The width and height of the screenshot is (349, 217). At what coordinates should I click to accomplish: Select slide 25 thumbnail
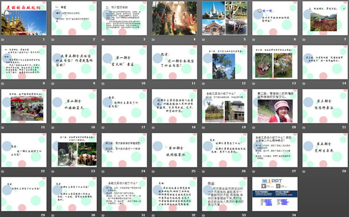click(174, 150)
